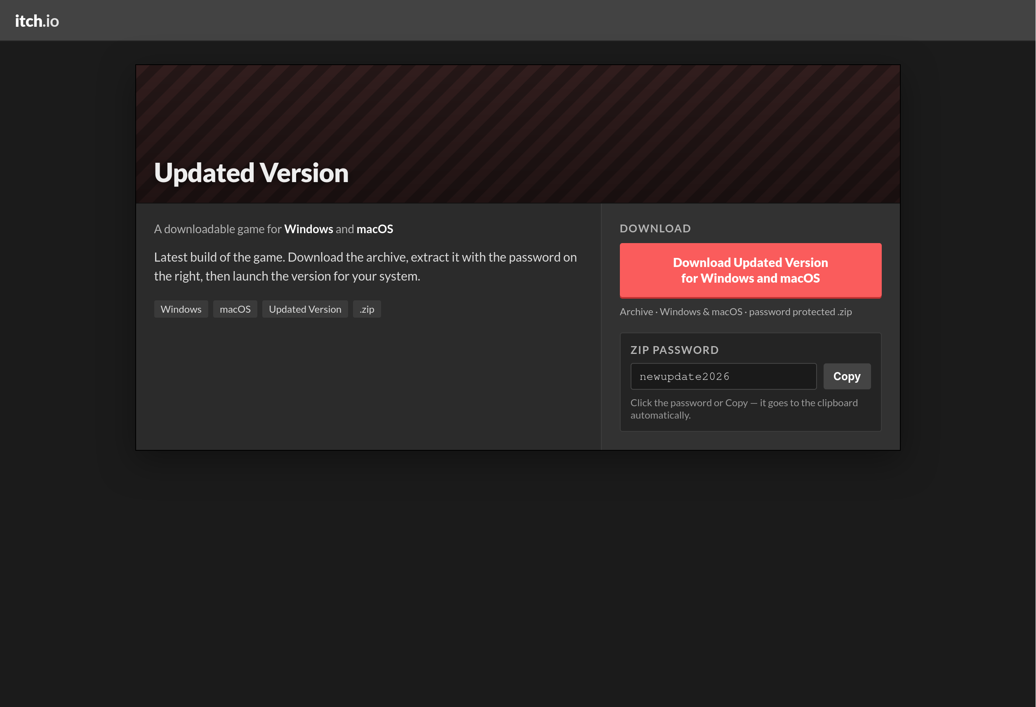Image resolution: width=1036 pixels, height=707 pixels.
Task: Open the macOS tag
Action: [235, 309]
